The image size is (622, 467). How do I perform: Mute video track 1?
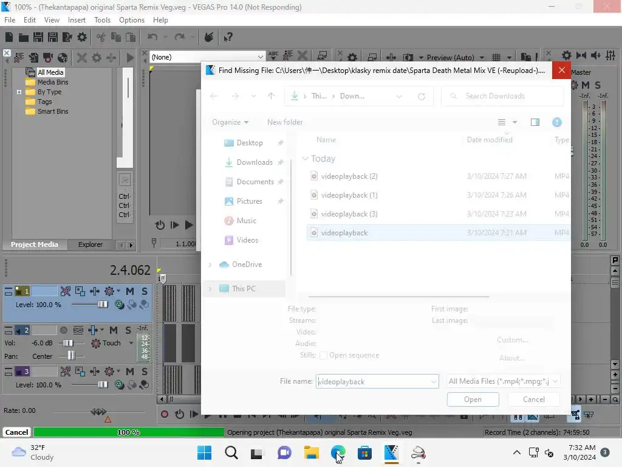click(130, 291)
